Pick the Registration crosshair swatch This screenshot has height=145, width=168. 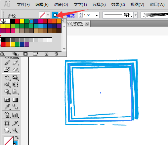pyautogui.click(x=3, y=21)
